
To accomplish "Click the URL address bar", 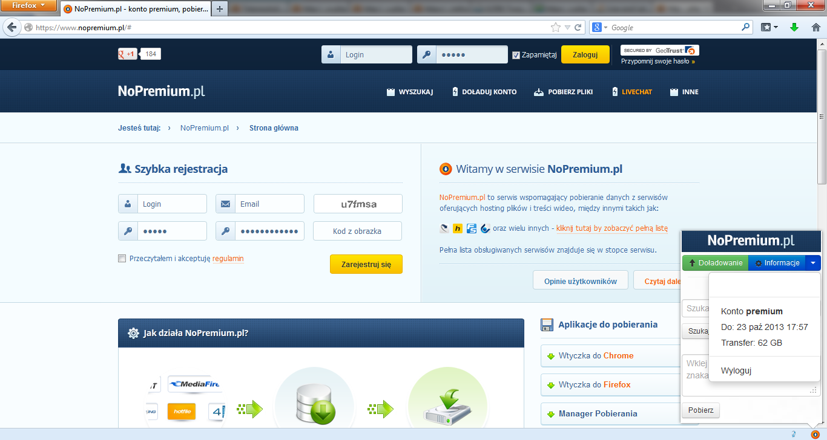I will click(291, 27).
